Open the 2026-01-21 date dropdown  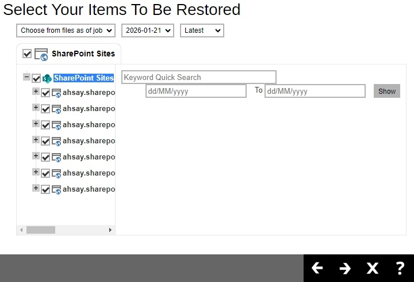(x=148, y=31)
